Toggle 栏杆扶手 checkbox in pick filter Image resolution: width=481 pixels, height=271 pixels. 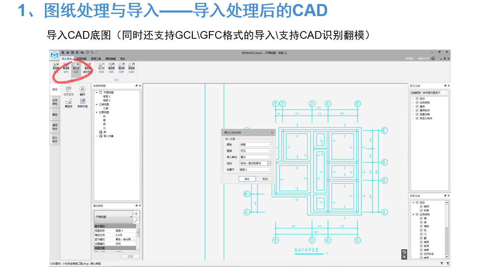[421, 254]
